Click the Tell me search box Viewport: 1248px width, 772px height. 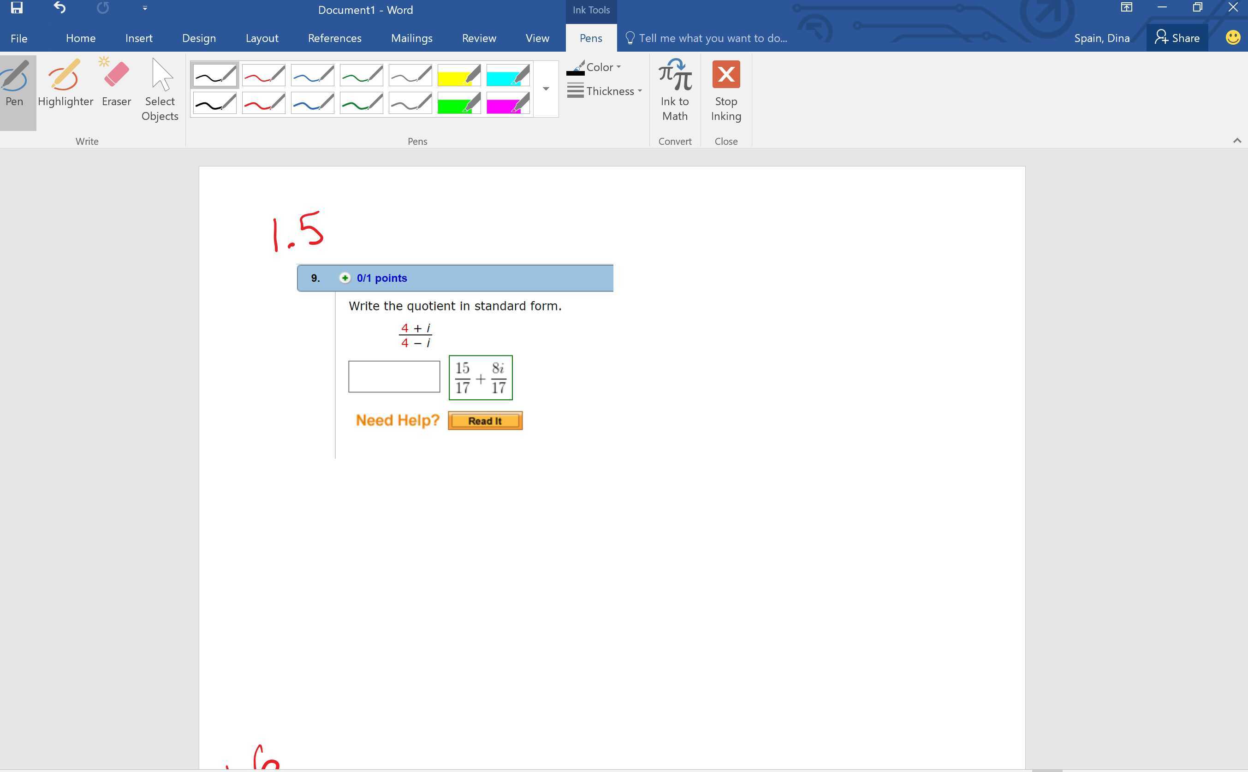(713, 38)
